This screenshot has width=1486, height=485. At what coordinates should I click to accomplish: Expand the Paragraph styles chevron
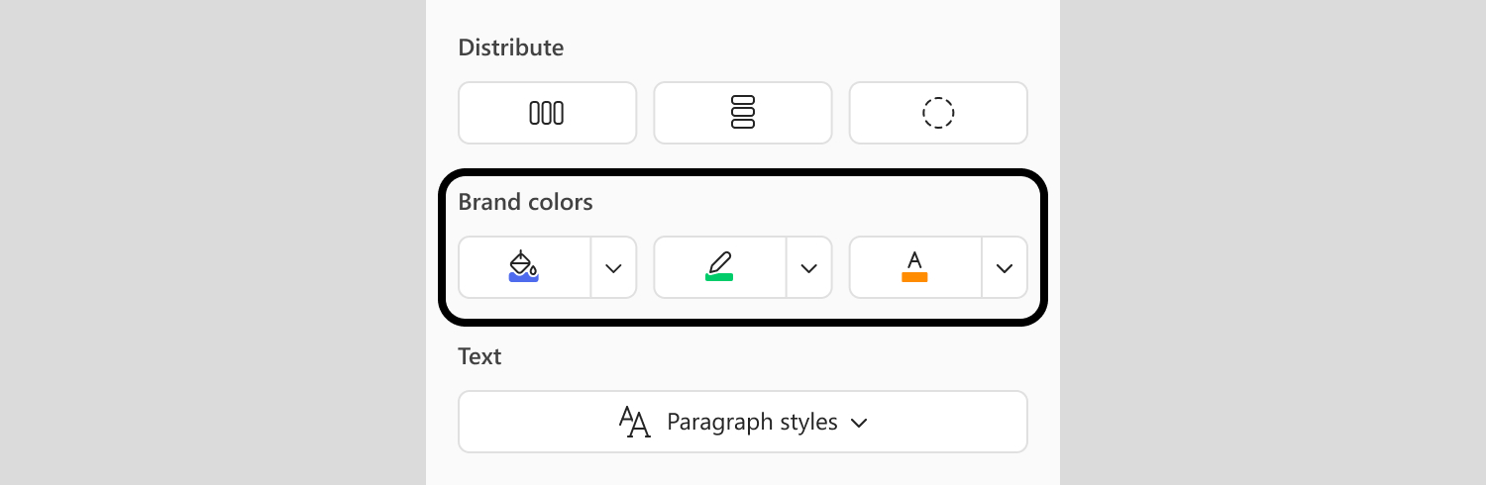(x=859, y=423)
